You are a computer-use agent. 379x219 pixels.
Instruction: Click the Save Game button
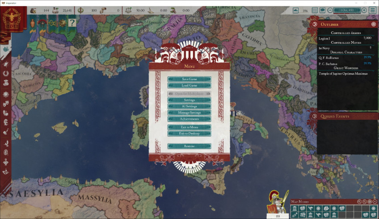[189, 79]
